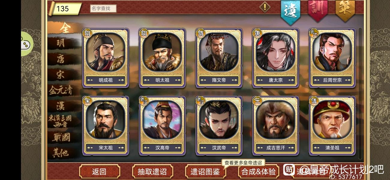Choose the 清圣祖 emperor card

(x=332, y=126)
